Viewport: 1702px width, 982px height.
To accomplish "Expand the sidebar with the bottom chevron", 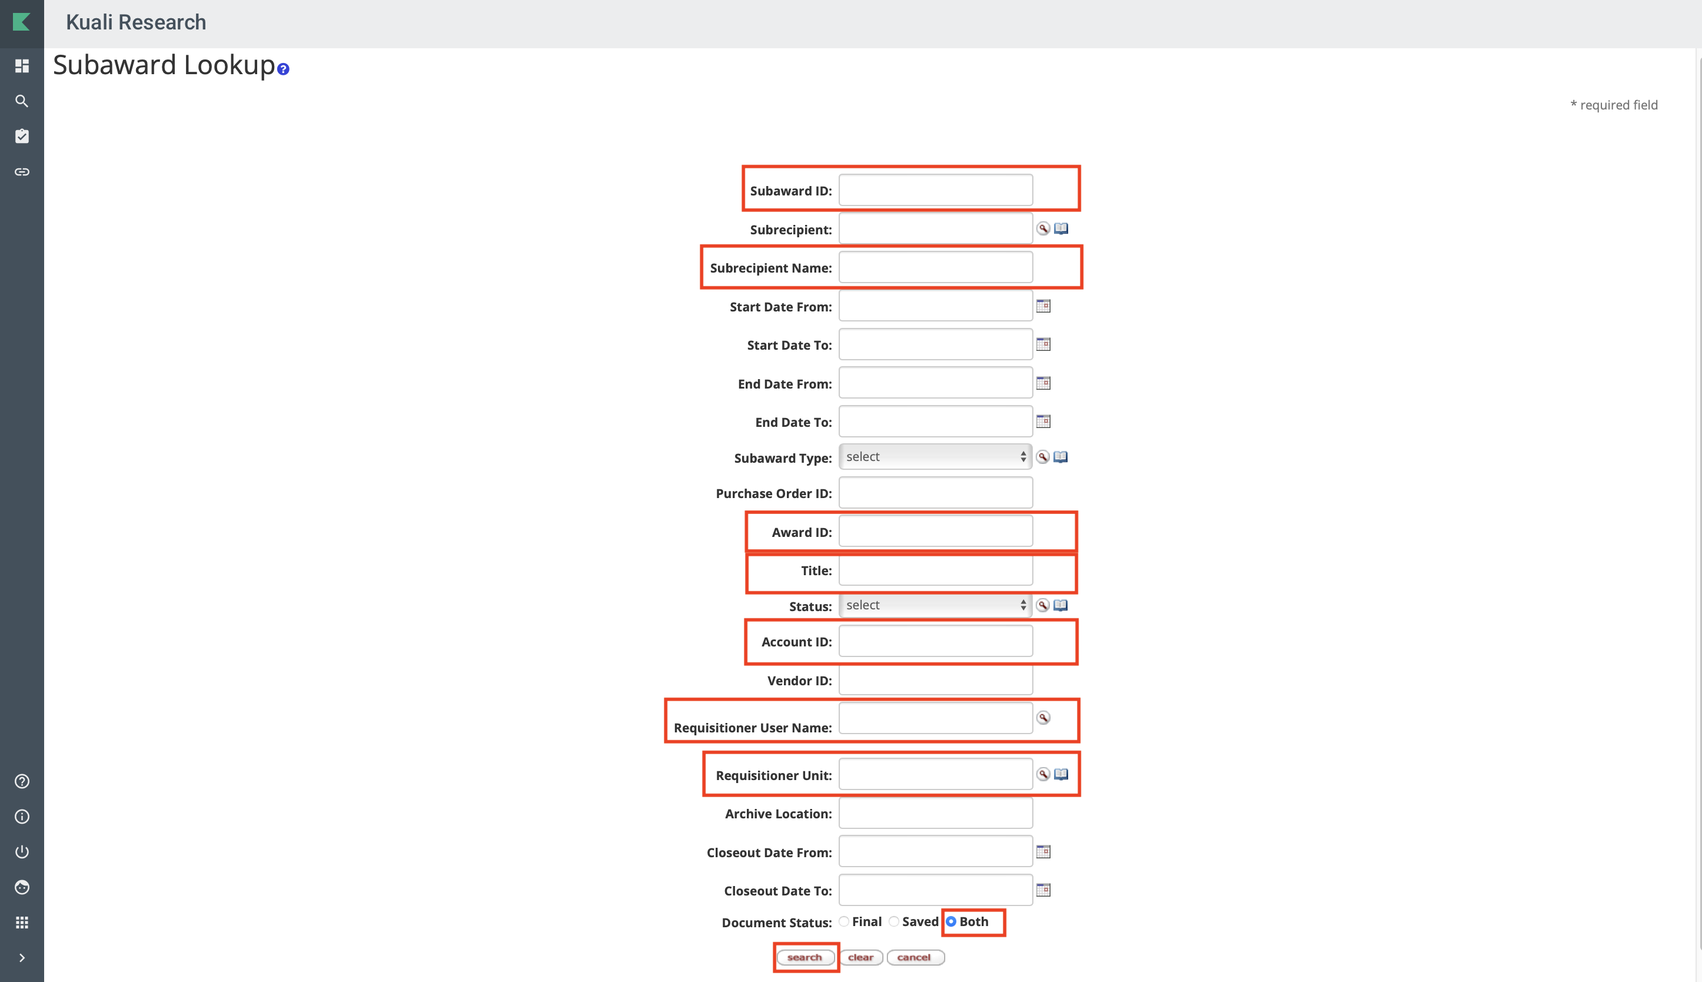I will coord(22,957).
